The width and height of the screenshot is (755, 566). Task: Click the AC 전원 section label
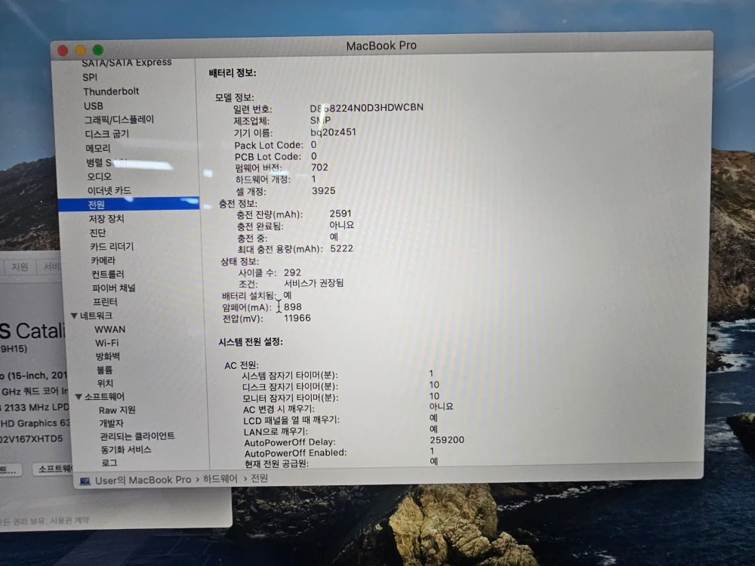(x=242, y=365)
